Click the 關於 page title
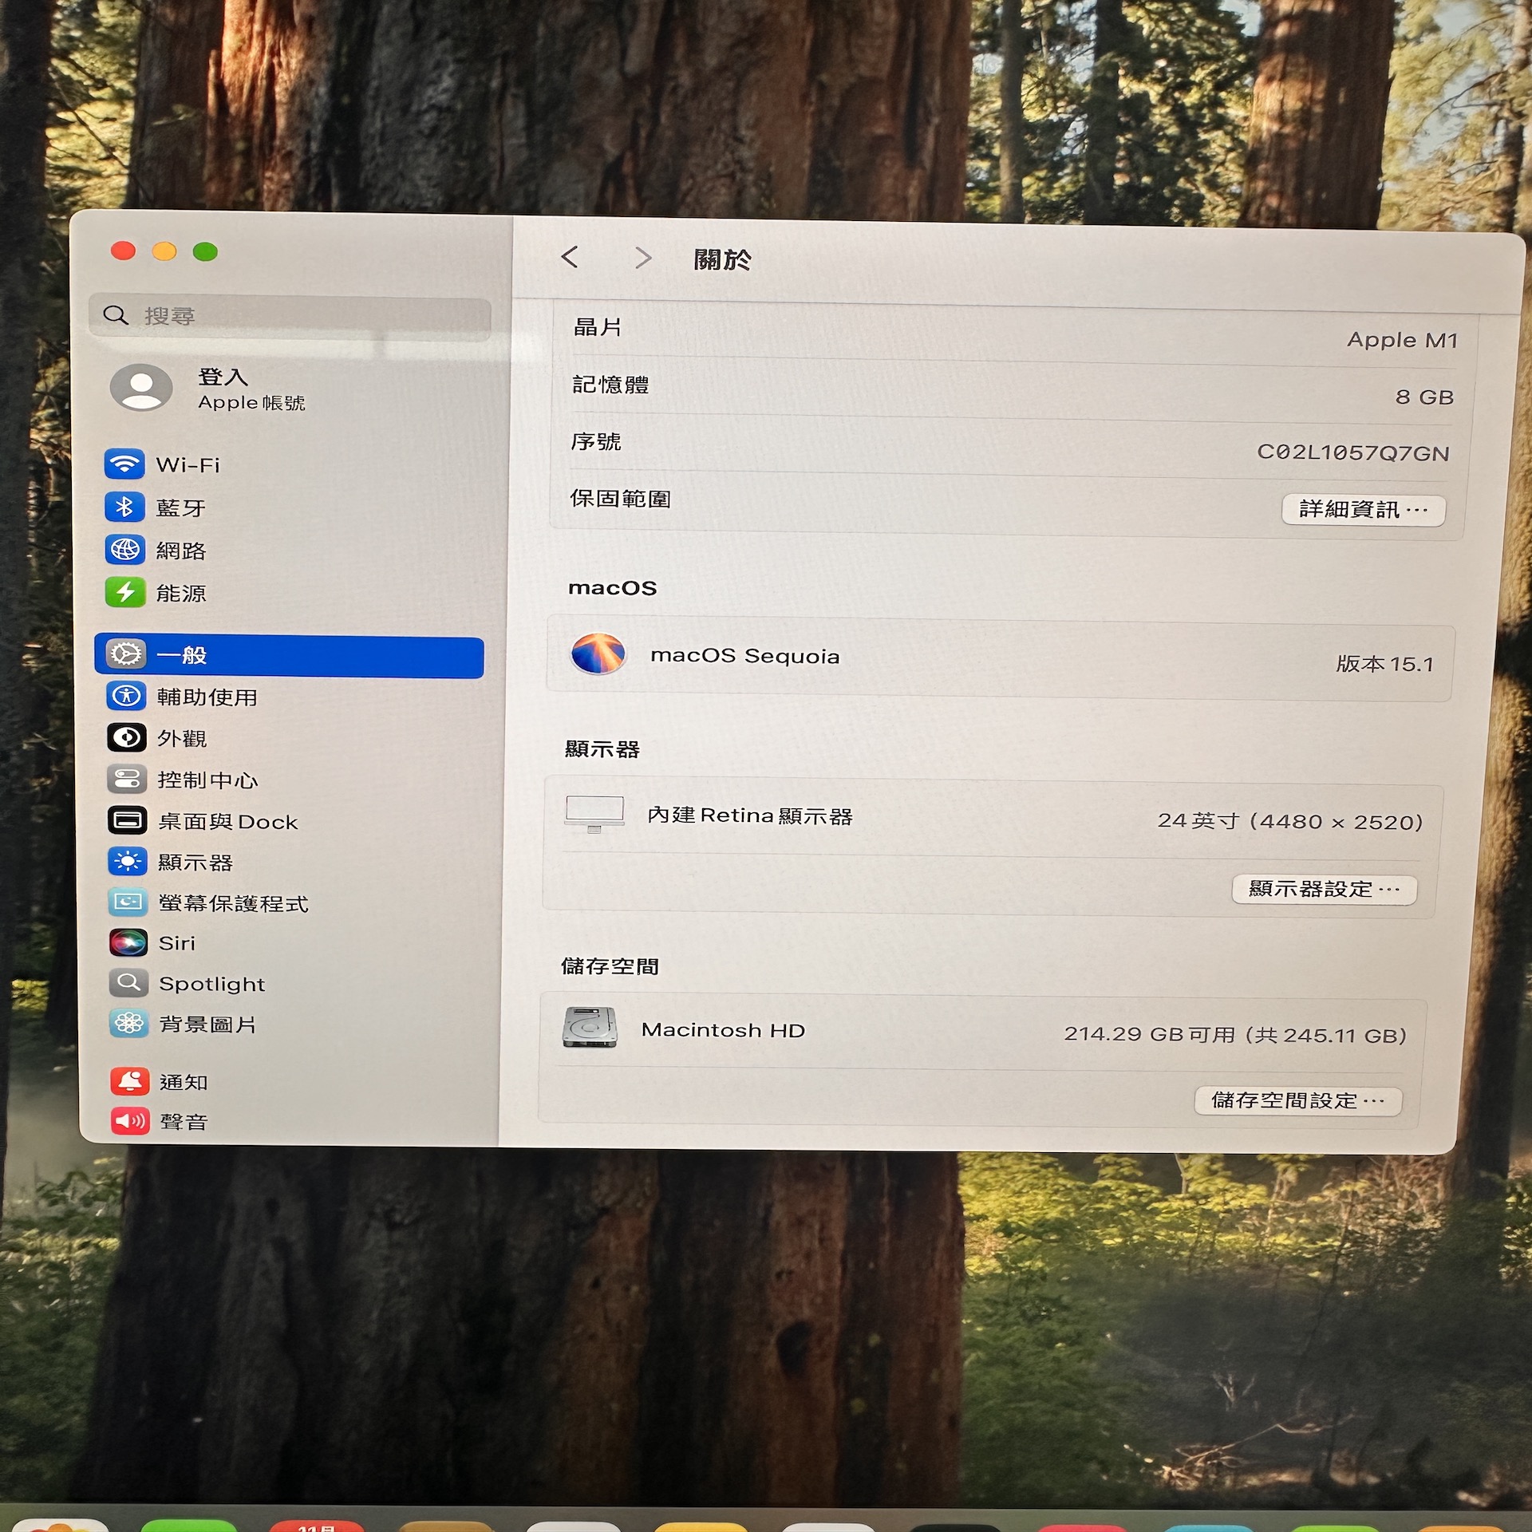1532x1532 pixels. coord(723,259)
